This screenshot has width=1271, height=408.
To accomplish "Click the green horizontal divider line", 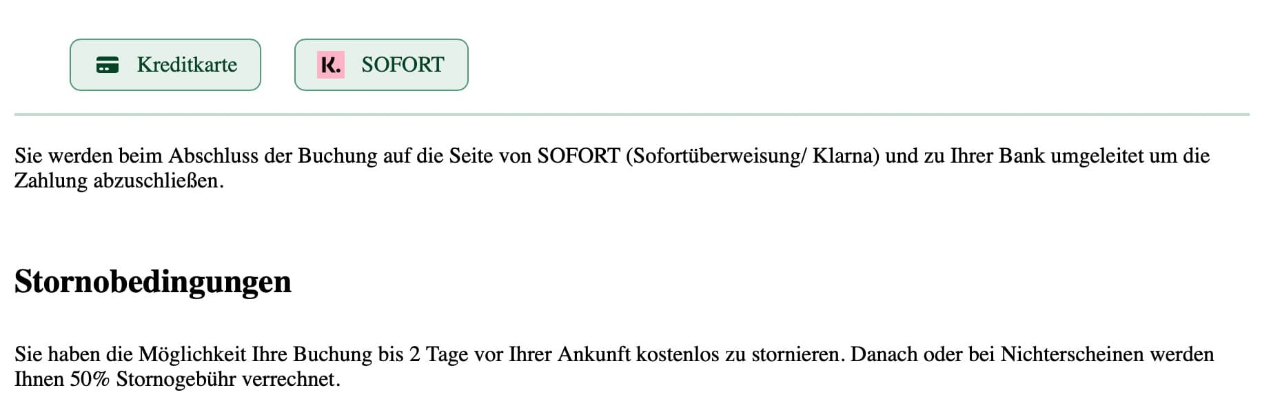I will [x=632, y=114].
